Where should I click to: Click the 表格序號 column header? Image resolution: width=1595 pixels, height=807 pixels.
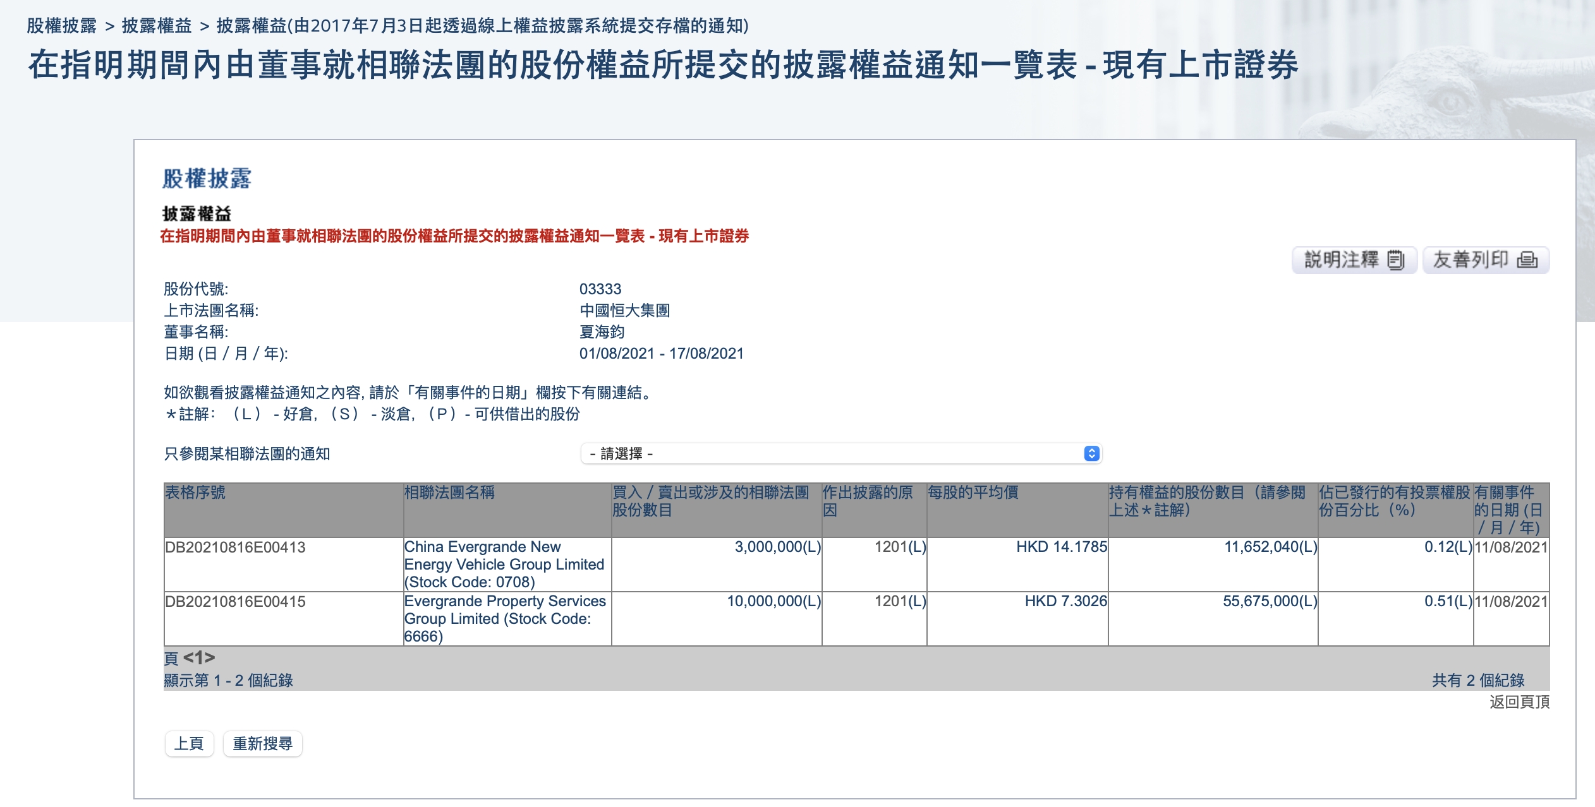click(x=195, y=493)
